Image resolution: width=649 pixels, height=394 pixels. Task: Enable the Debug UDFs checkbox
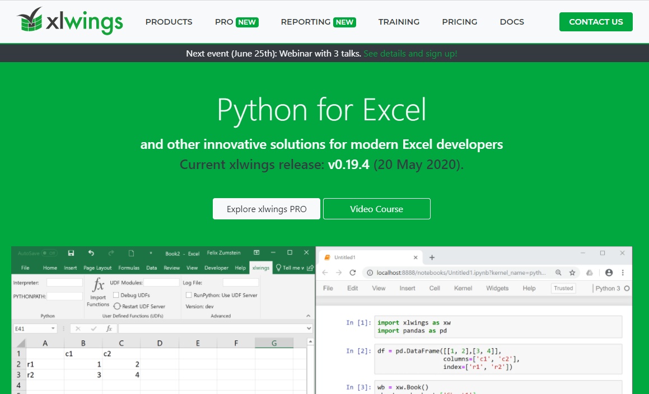click(115, 294)
